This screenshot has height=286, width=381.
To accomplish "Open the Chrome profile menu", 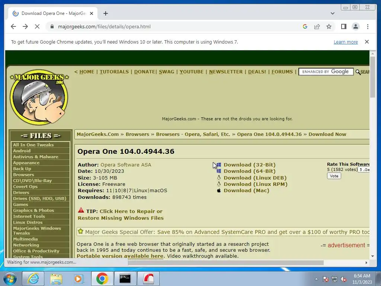I will point(355,26).
